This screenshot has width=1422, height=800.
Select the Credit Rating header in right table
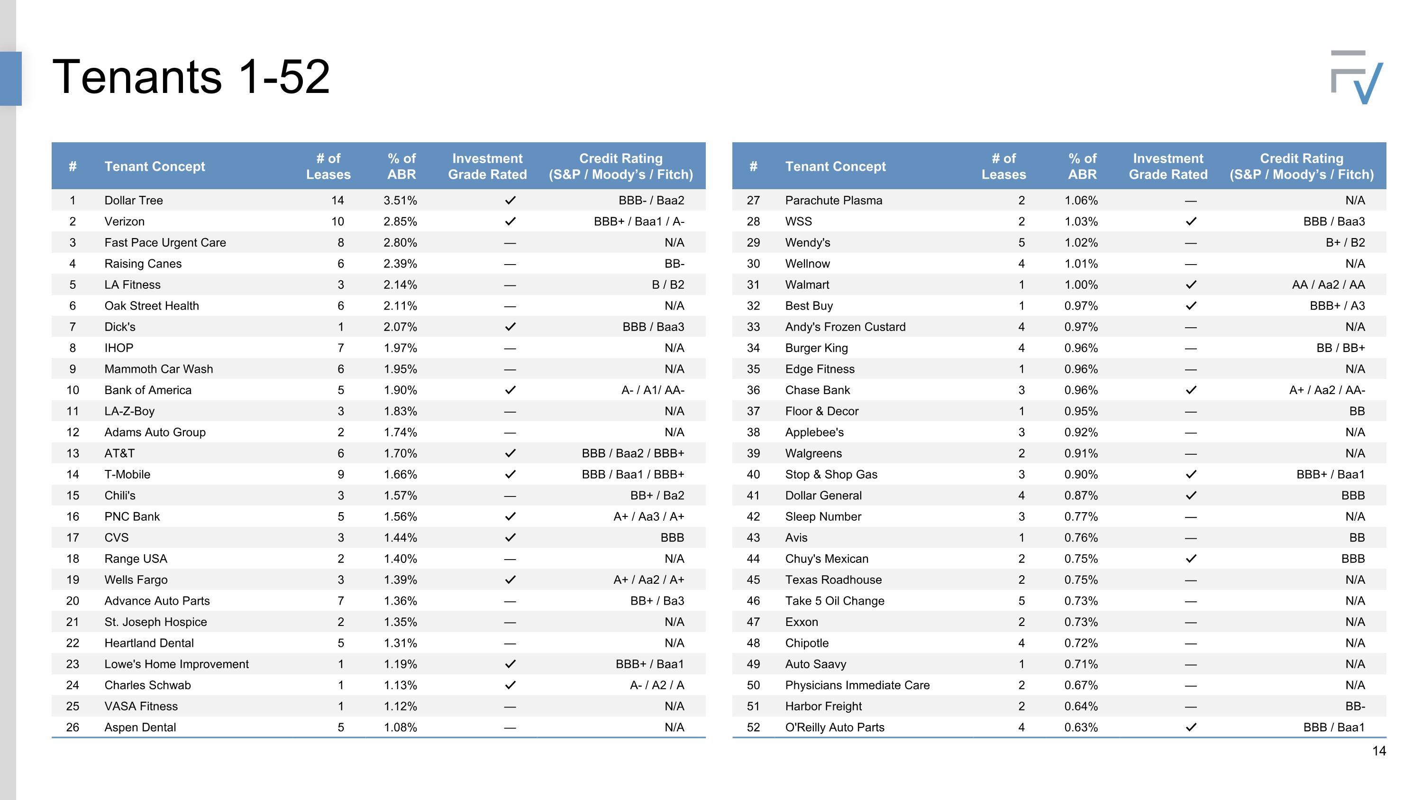[x=1302, y=166]
